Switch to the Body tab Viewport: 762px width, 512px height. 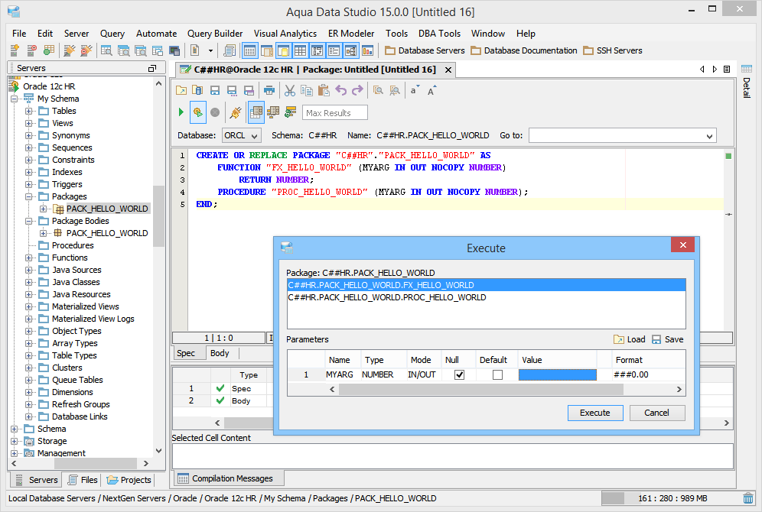pyautogui.click(x=220, y=353)
